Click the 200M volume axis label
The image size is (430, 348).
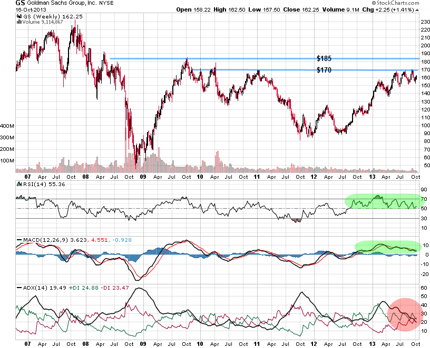(7, 149)
